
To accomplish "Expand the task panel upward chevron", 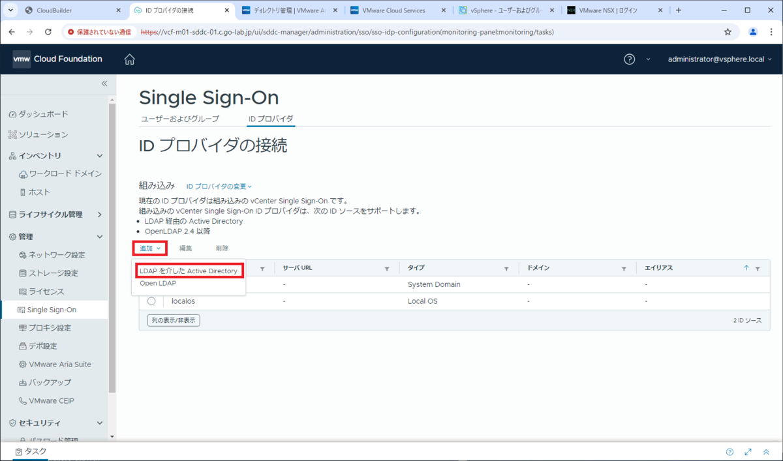I will (x=766, y=451).
